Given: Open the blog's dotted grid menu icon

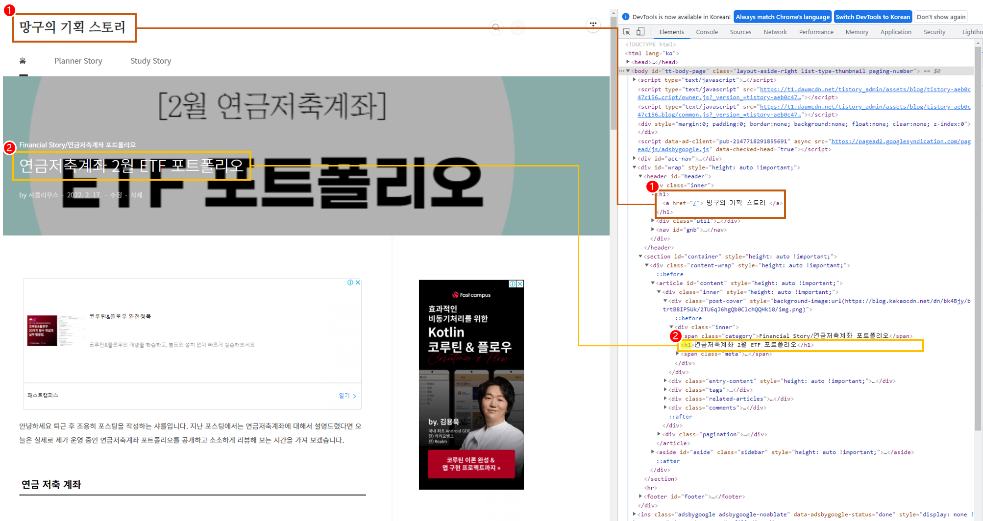Looking at the screenshot, I should click(x=593, y=24).
